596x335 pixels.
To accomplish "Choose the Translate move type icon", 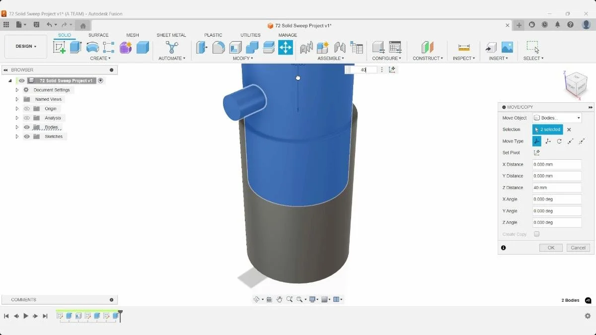I will (548, 141).
